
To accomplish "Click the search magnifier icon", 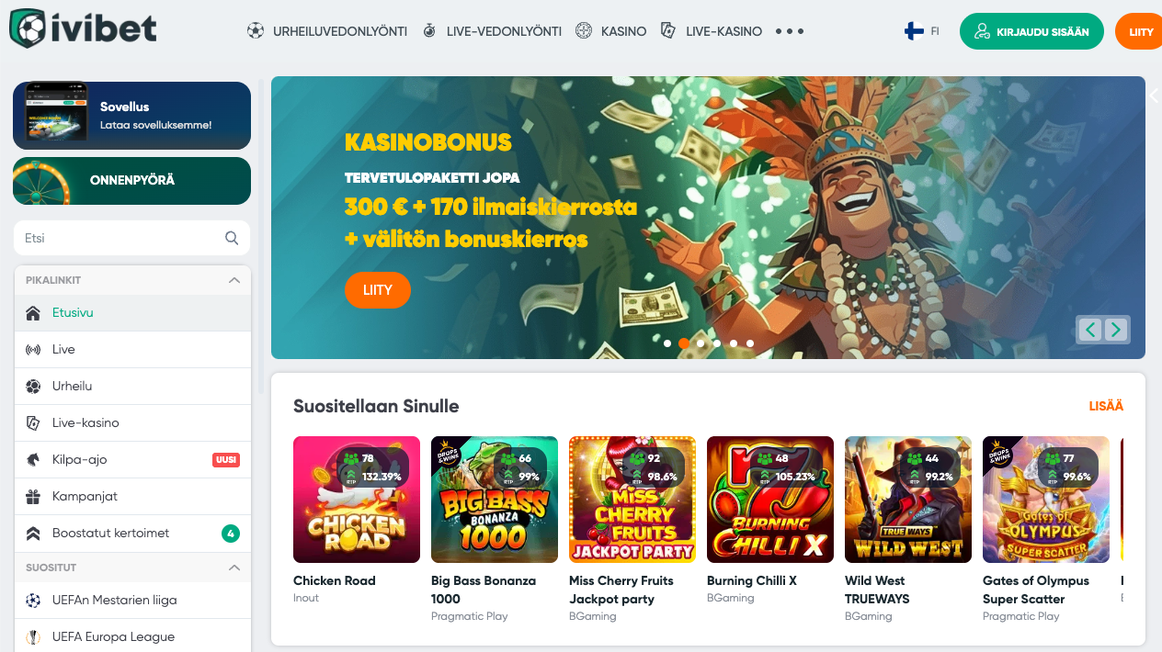I will [232, 238].
